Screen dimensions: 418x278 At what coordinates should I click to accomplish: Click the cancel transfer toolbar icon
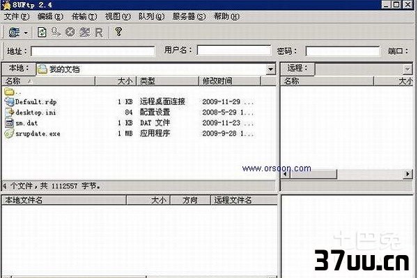[70, 33]
